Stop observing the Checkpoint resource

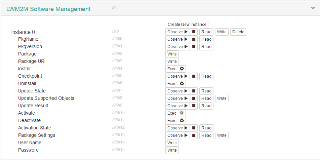(x=194, y=76)
